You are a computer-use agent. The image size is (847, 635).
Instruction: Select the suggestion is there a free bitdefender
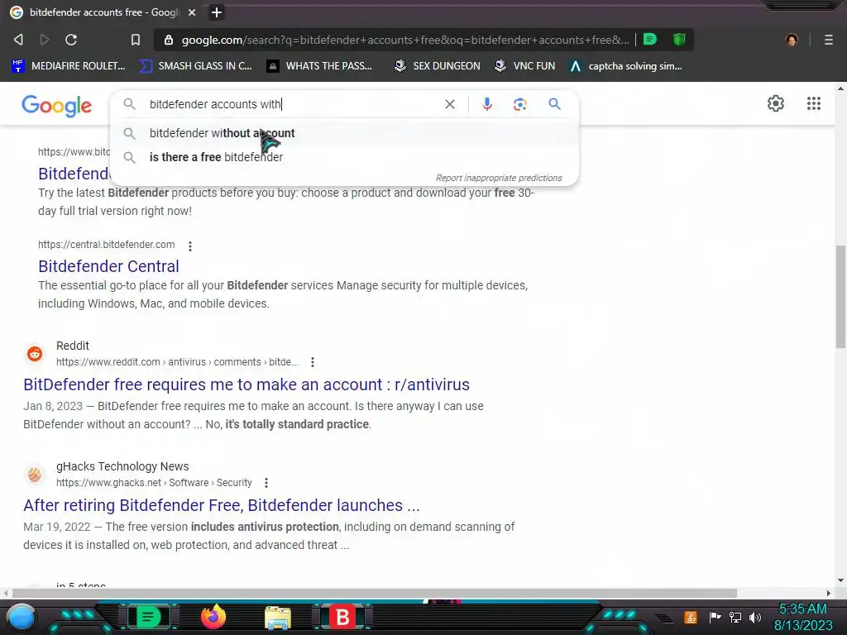point(344,157)
